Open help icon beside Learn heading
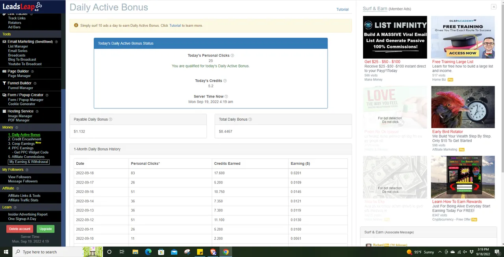This screenshot has height=257, width=504. tap(15, 207)
